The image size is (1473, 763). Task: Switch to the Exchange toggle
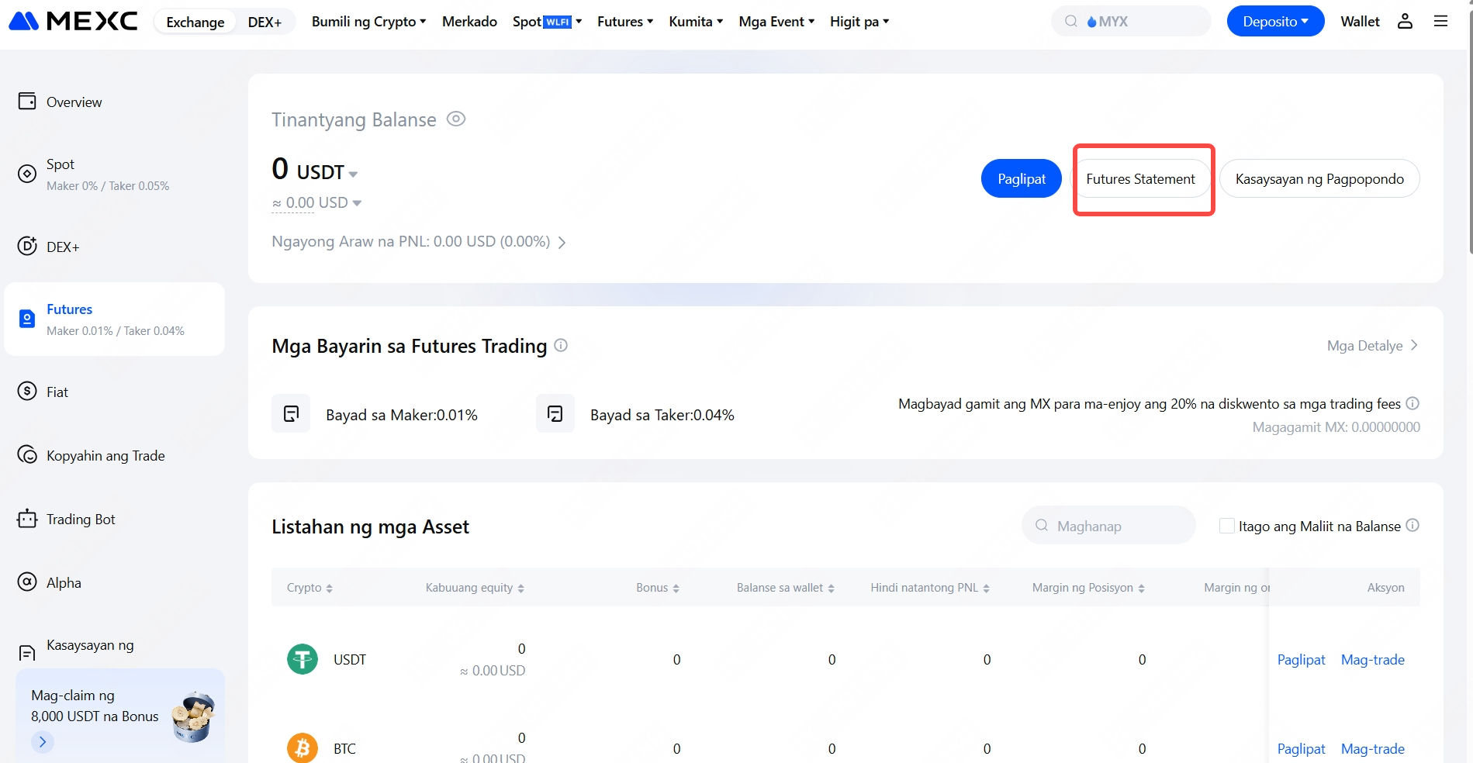coord(195,22)
